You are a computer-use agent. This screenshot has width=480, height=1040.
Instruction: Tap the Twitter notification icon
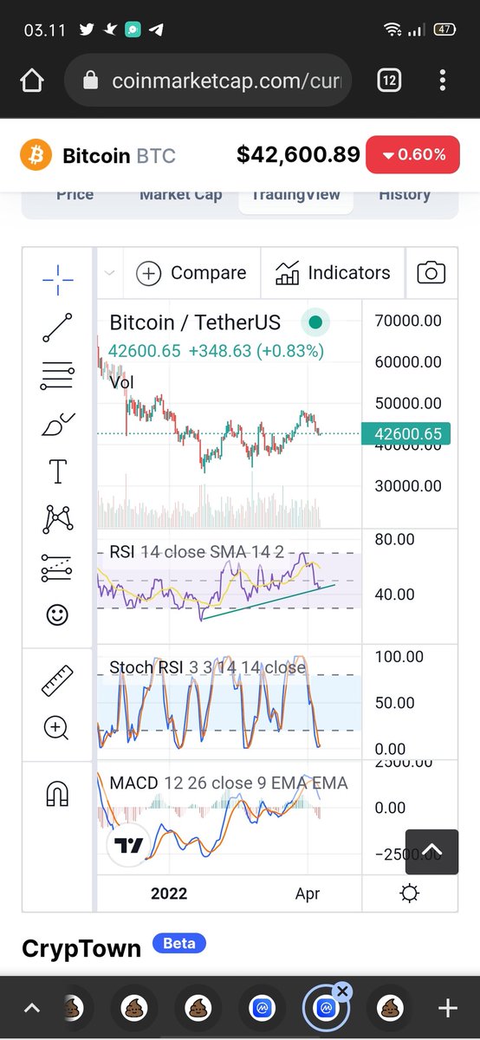click(x=87, y=29)
